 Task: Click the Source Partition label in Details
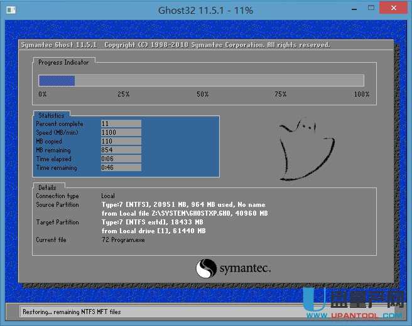click(x=57, y=205)
